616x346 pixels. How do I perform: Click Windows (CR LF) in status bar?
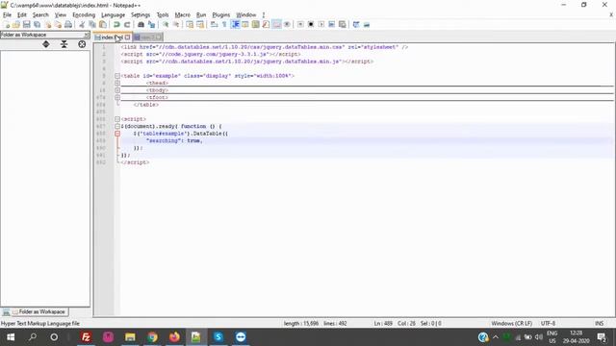click(511, 323)
